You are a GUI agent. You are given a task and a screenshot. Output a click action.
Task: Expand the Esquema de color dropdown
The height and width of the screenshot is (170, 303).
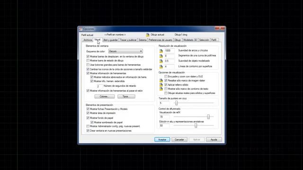tap(125, 51)
